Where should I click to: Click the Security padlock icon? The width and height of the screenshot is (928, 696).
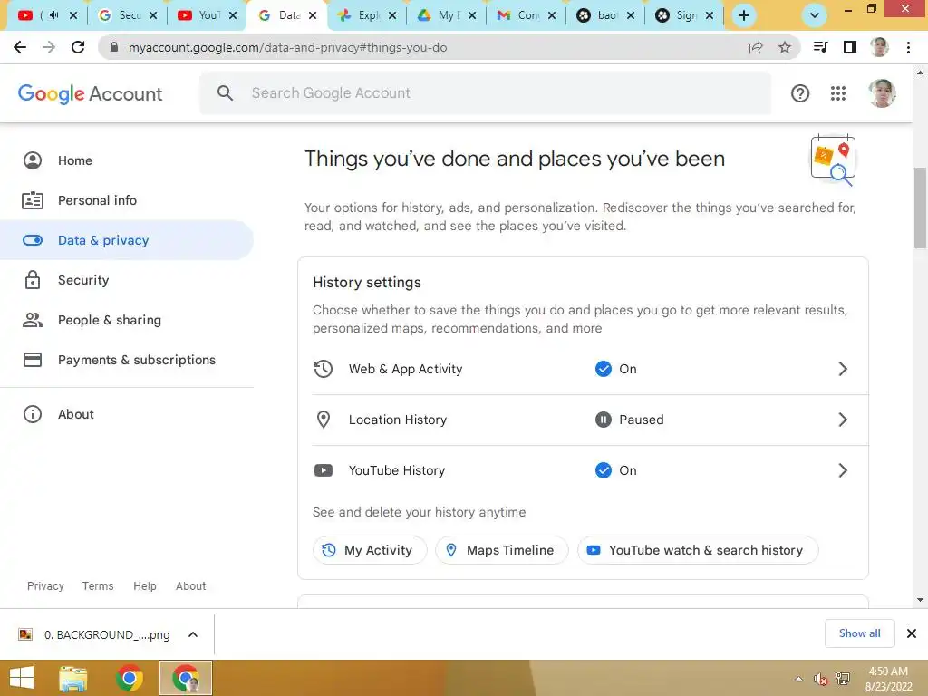point(33,280)
